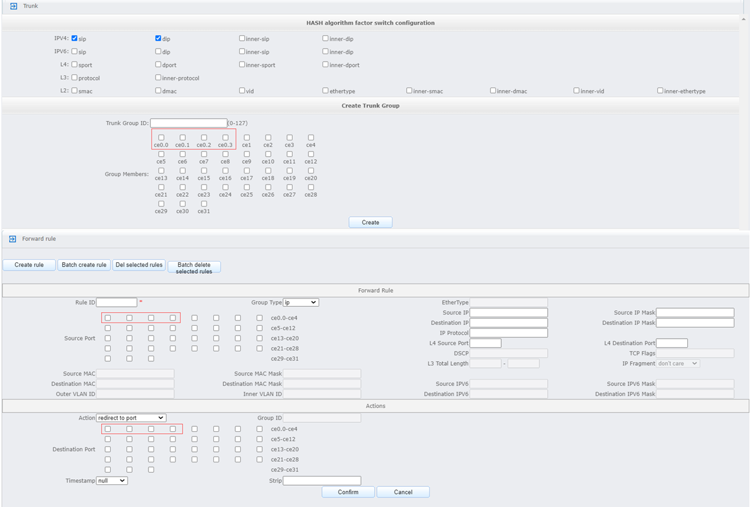Open the Timestamp null dropdown
Image resolution: width=750 pixels, height=507 pixels.
112,481
